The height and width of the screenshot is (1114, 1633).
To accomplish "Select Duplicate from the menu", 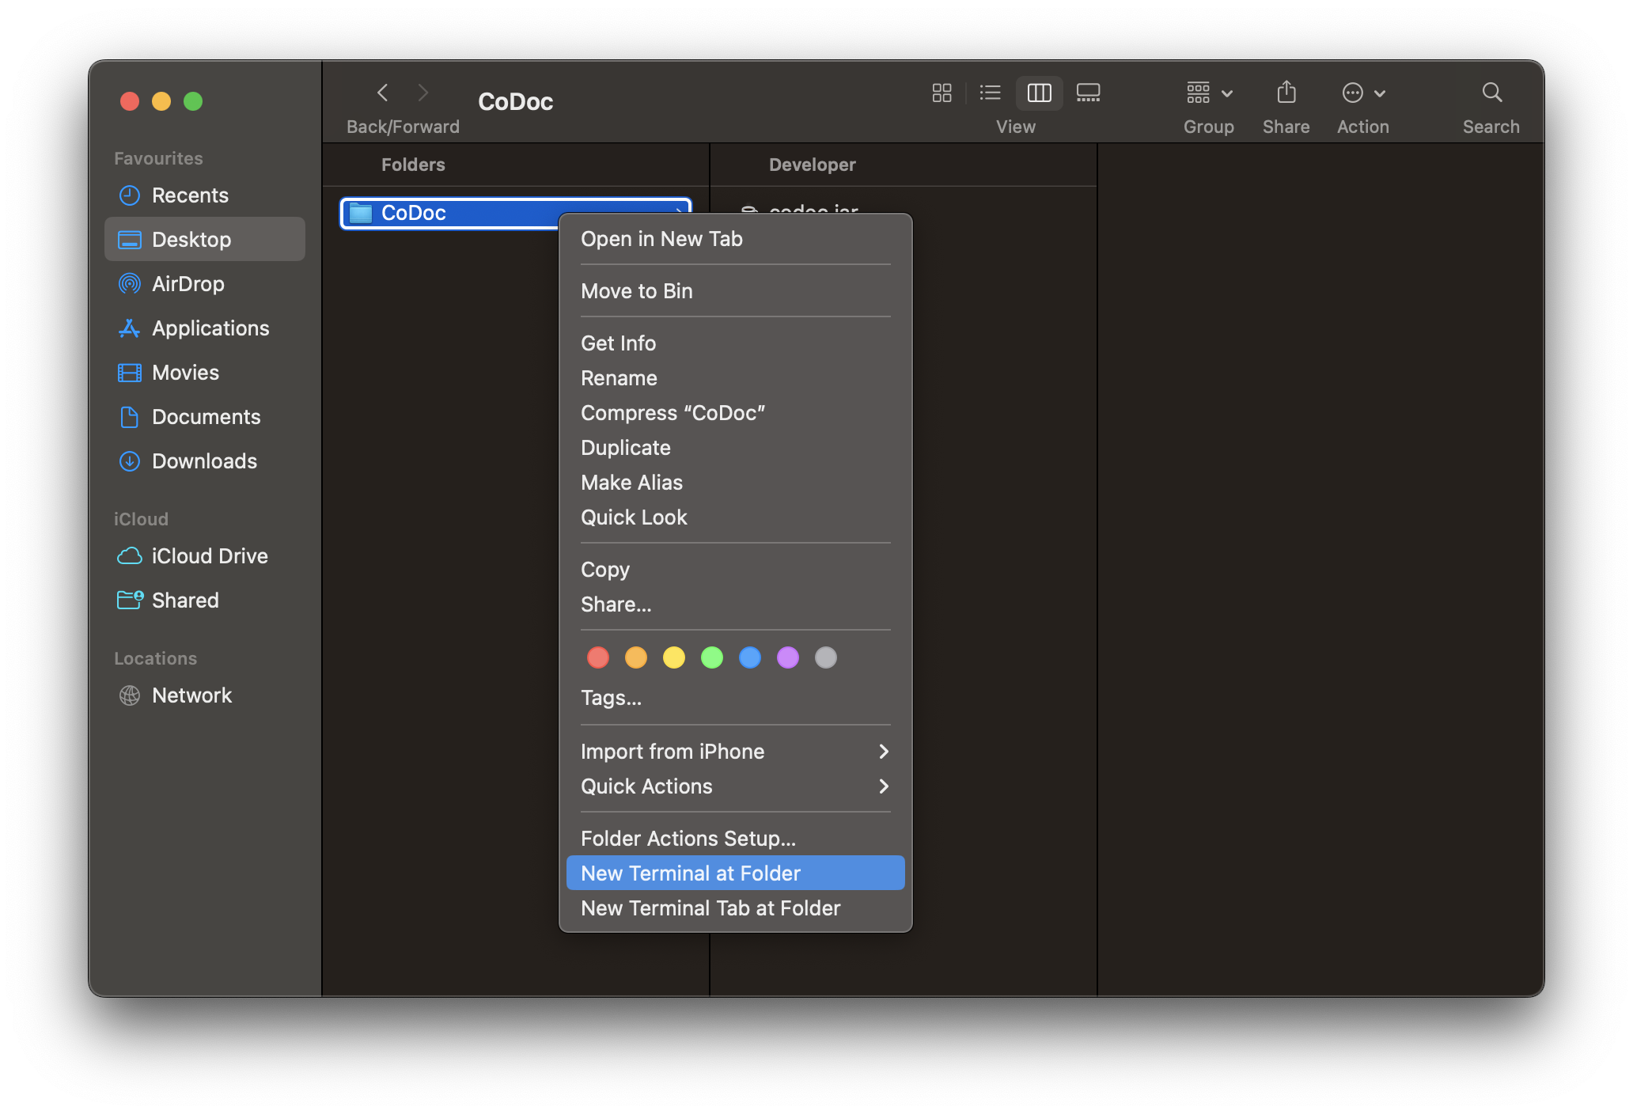I will point(735,448).
